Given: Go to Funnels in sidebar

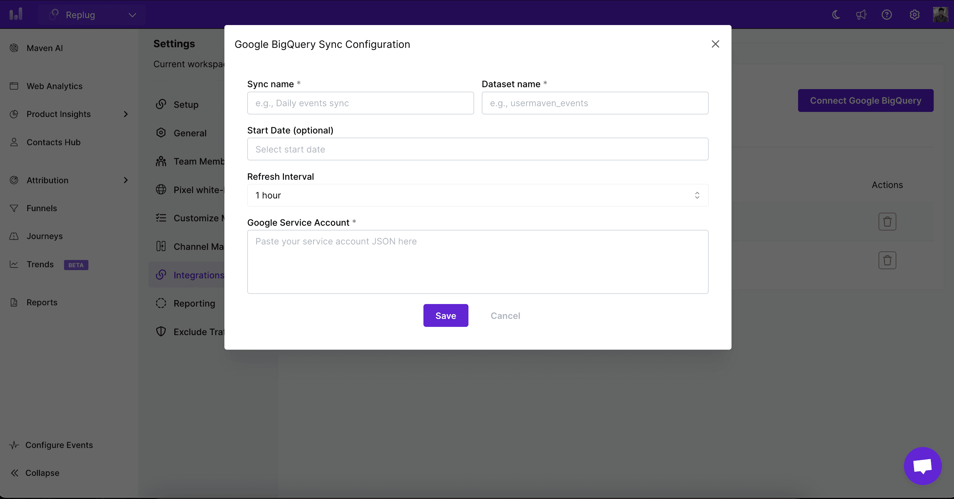Looking at the screenshot, I should 42,208.
